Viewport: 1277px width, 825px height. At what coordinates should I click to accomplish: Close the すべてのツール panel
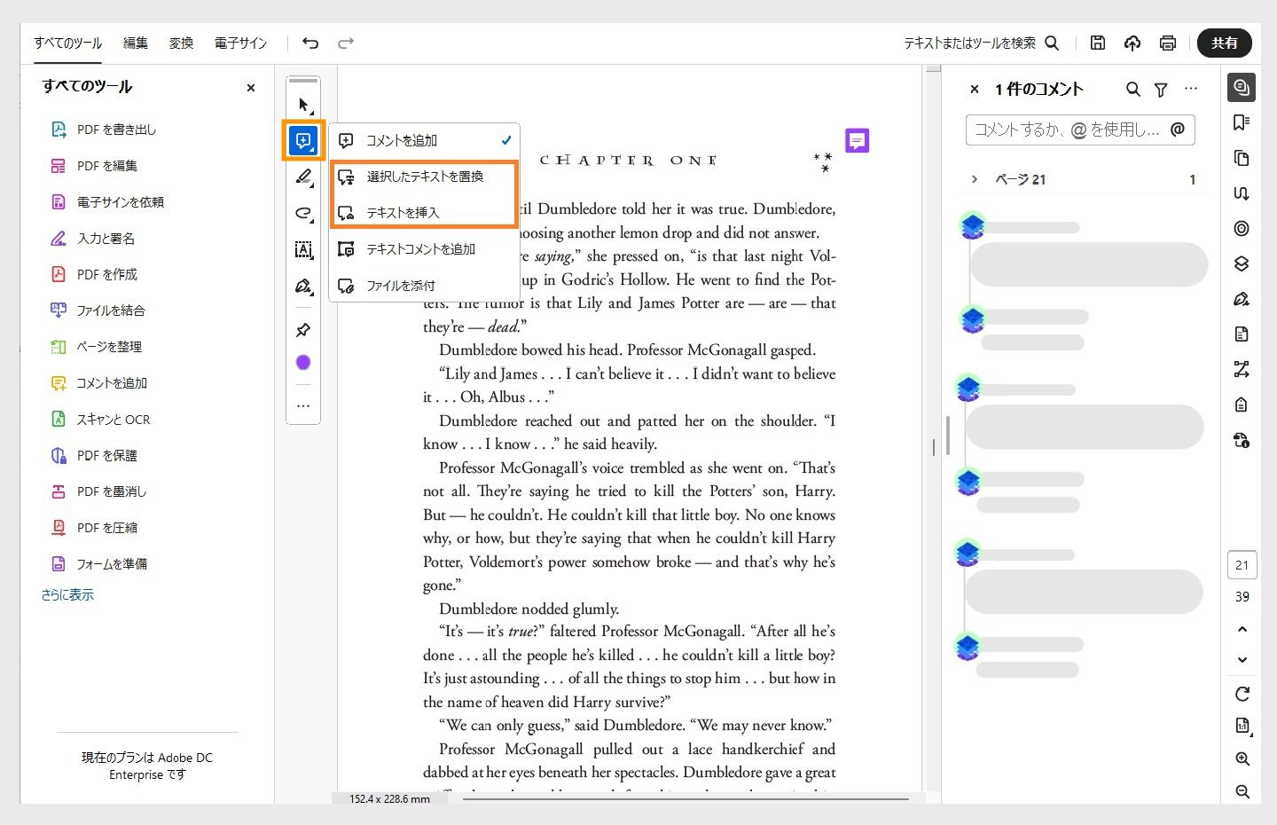click(251, 88)
